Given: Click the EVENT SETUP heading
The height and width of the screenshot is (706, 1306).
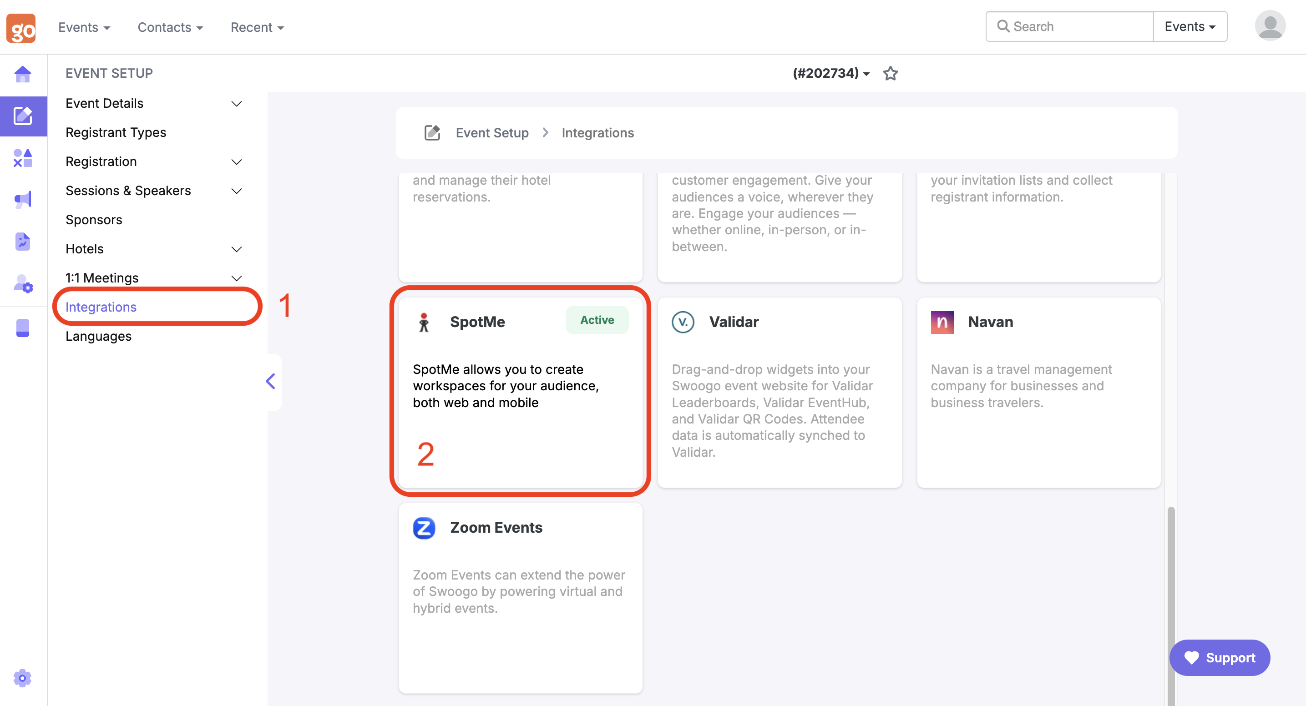Looking at the screenshot, I should (109, 74).
